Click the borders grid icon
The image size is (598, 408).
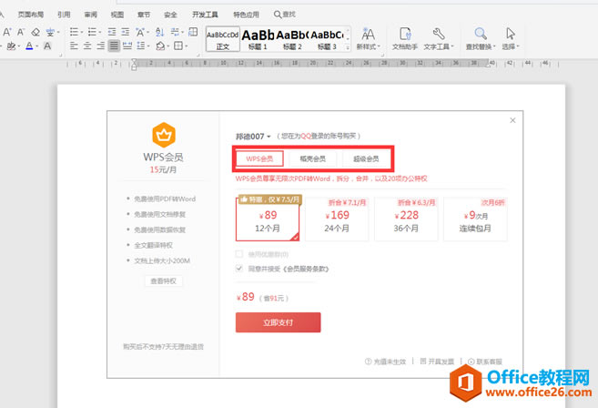[178, 46]
